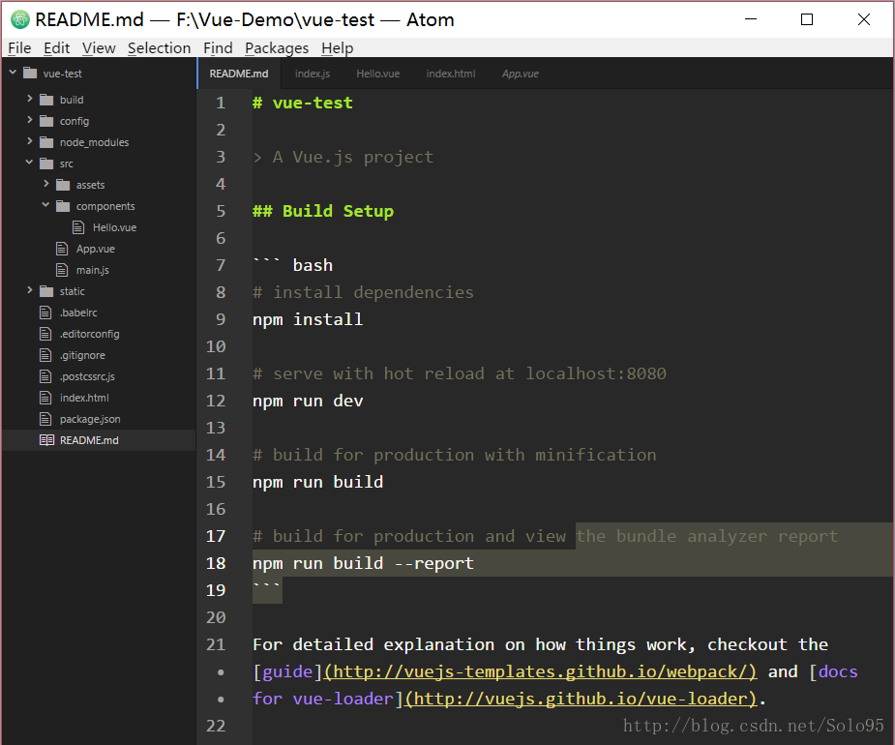Open the Packages menu
Screen dimensions: 895x745
tap(277, 48)
